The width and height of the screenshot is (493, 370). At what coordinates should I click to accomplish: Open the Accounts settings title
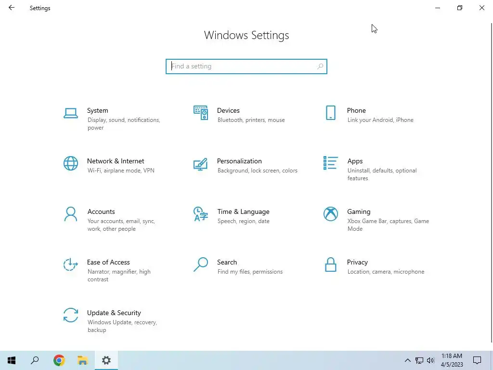101,212
